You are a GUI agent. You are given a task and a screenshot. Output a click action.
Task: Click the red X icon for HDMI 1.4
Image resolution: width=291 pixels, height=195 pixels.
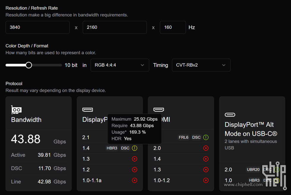pos(206,159)
